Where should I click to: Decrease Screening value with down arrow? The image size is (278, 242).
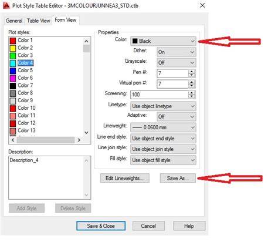pos(192,97)
